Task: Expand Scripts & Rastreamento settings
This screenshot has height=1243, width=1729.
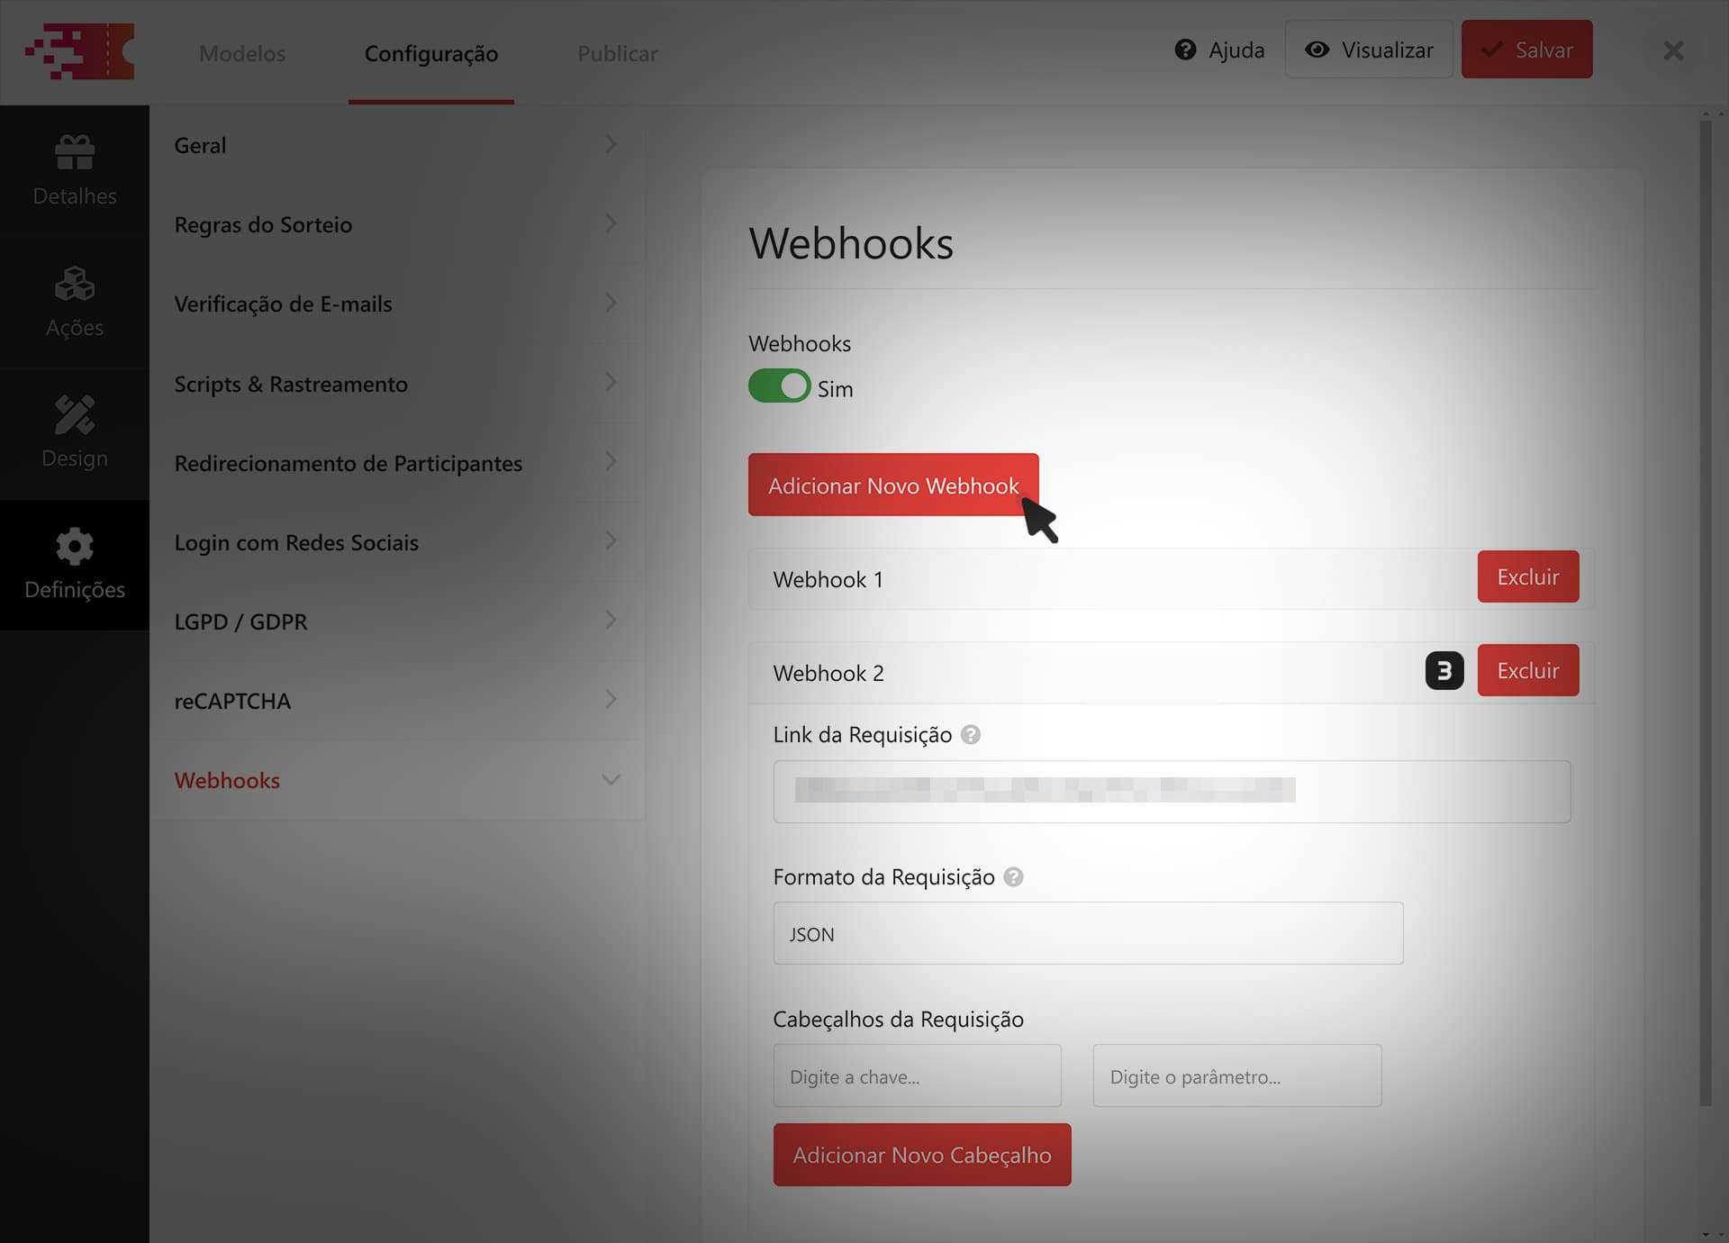Action: click(397, 384)
